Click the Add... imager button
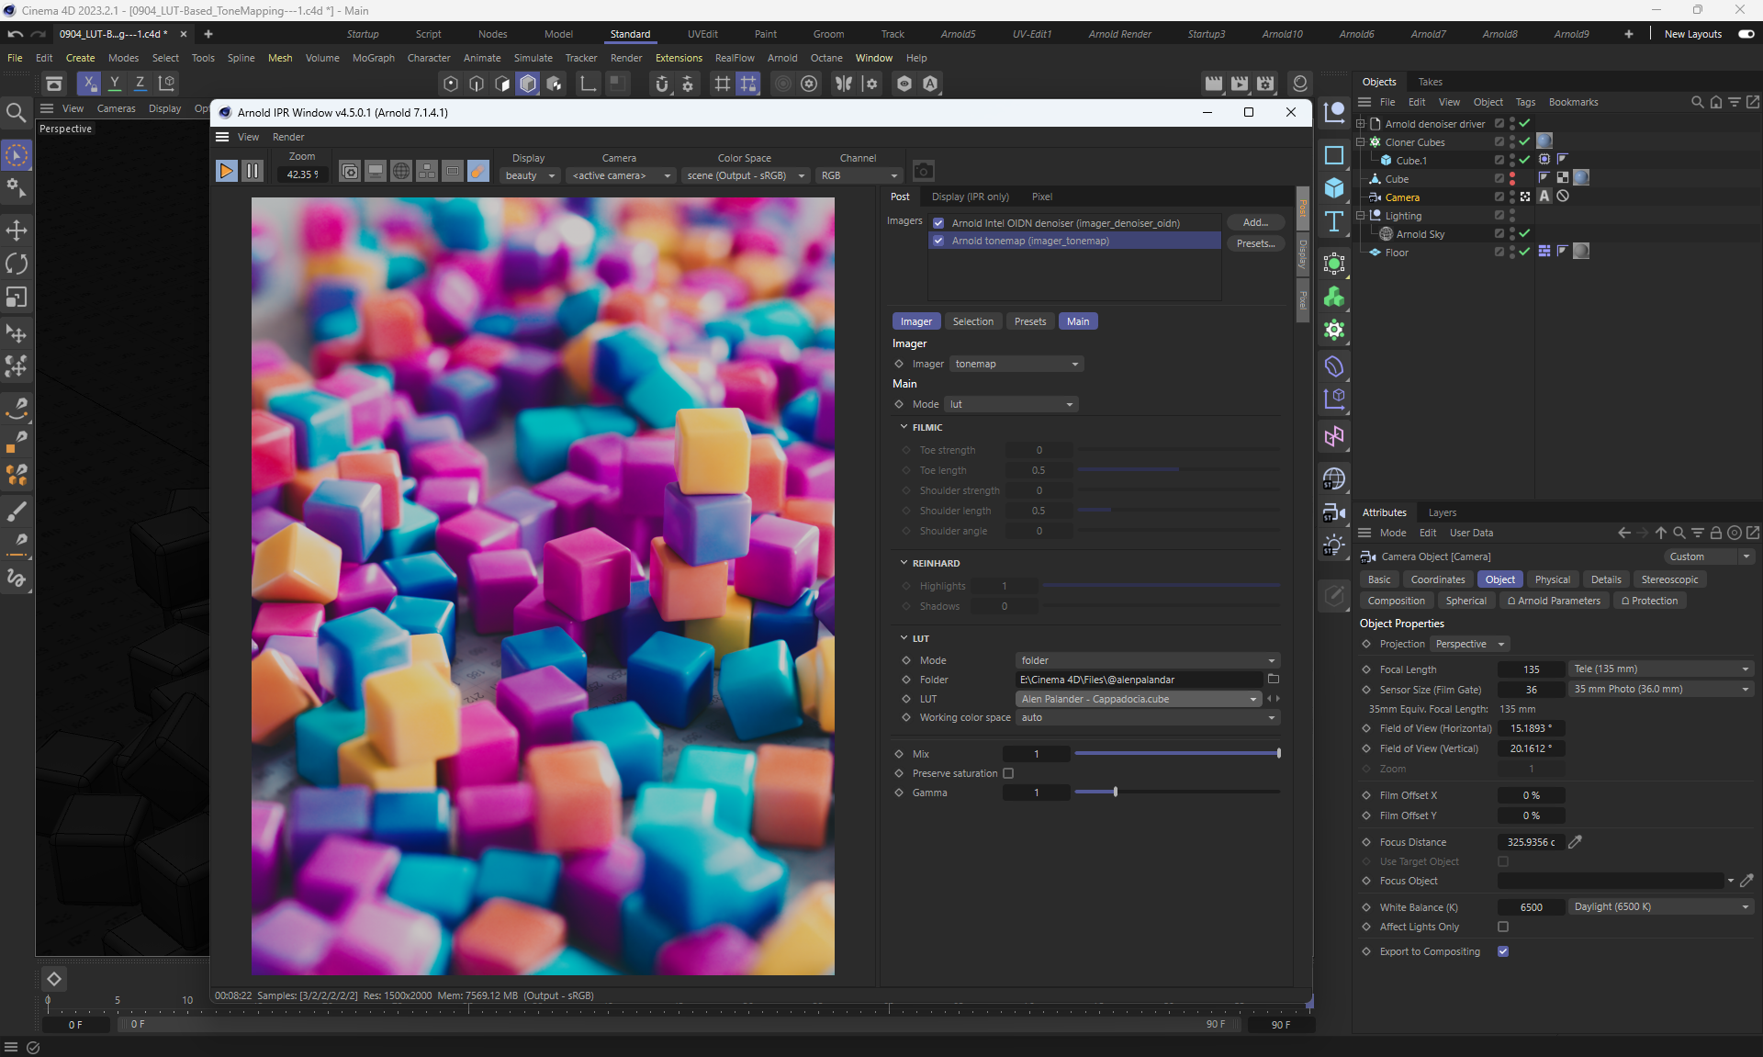 1255,223
